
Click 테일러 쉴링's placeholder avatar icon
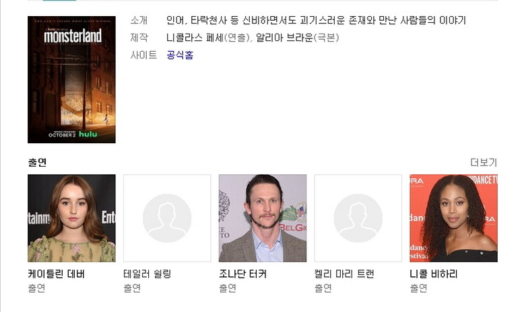tap(167, 218)
